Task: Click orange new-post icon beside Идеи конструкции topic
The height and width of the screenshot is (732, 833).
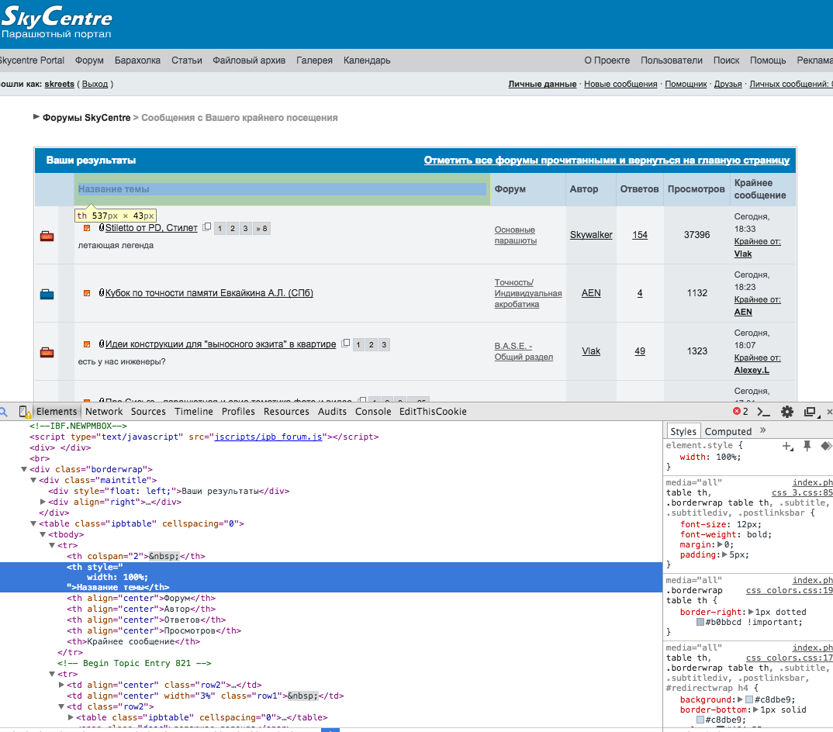Action: [x=87, y=344]
